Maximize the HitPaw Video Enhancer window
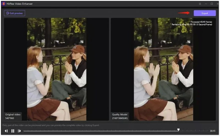Screen dimensions: 220x136 point(212,4)
